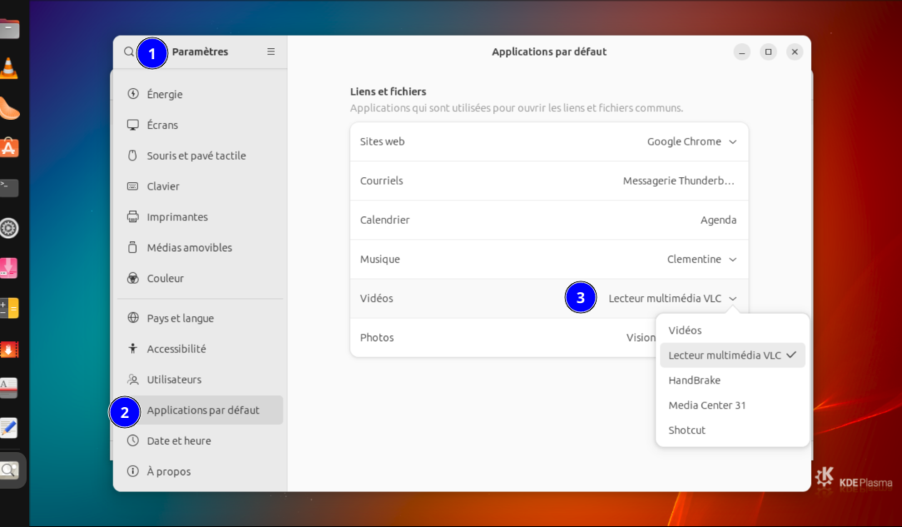This screenshot has height=527, width=902.
Task: Open the À propos page
Action: click(x=201, y=471)
